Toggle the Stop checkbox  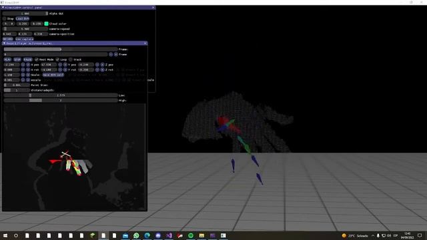tap(5, 19)
